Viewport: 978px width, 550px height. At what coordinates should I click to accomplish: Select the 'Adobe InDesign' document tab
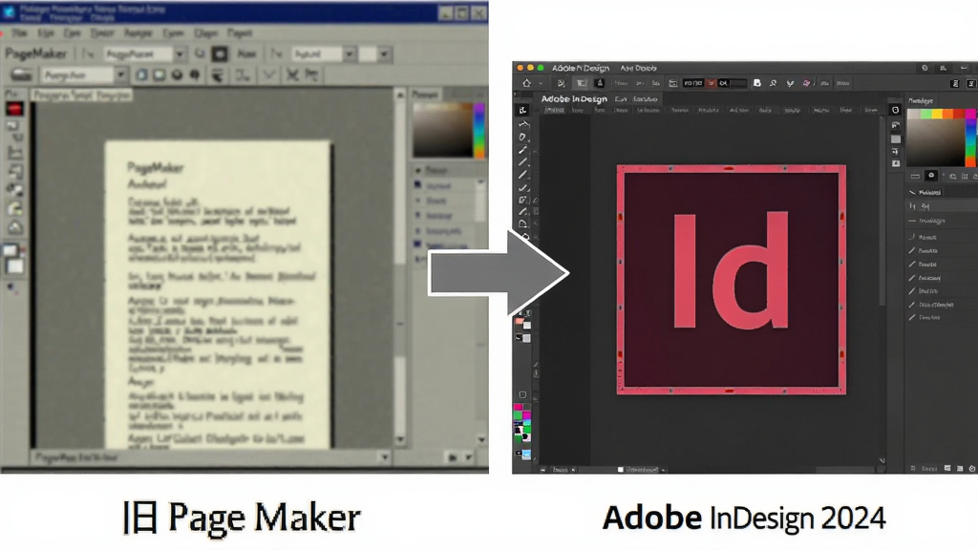[x=574, y=98]
